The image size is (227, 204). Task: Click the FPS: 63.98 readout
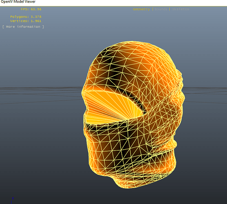click(31, 9)
